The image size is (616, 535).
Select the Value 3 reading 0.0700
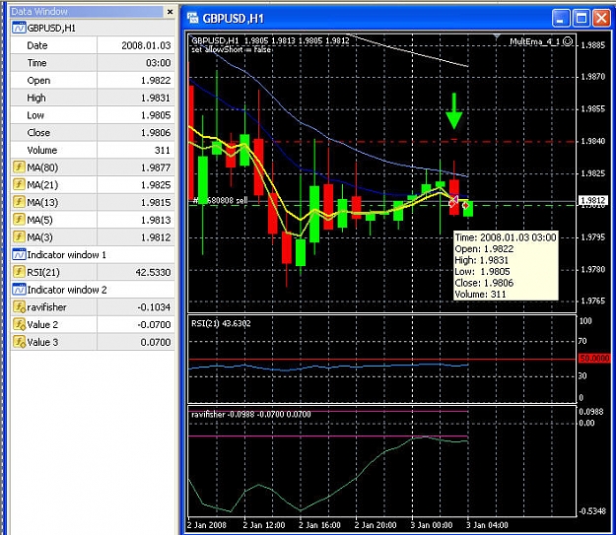156,342
